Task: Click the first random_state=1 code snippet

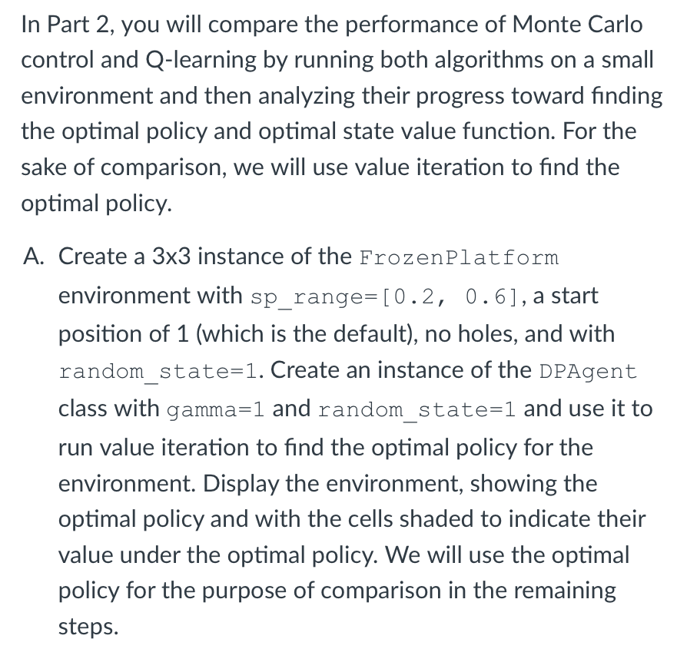Action: point(158,372)
